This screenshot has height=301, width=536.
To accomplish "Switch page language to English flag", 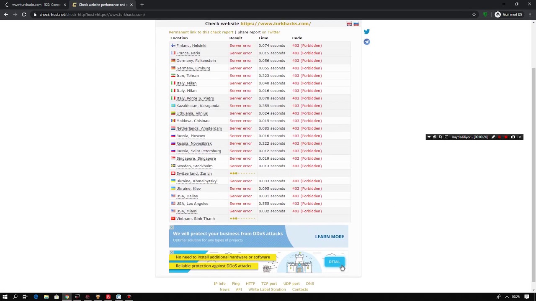I will (349, 24).
